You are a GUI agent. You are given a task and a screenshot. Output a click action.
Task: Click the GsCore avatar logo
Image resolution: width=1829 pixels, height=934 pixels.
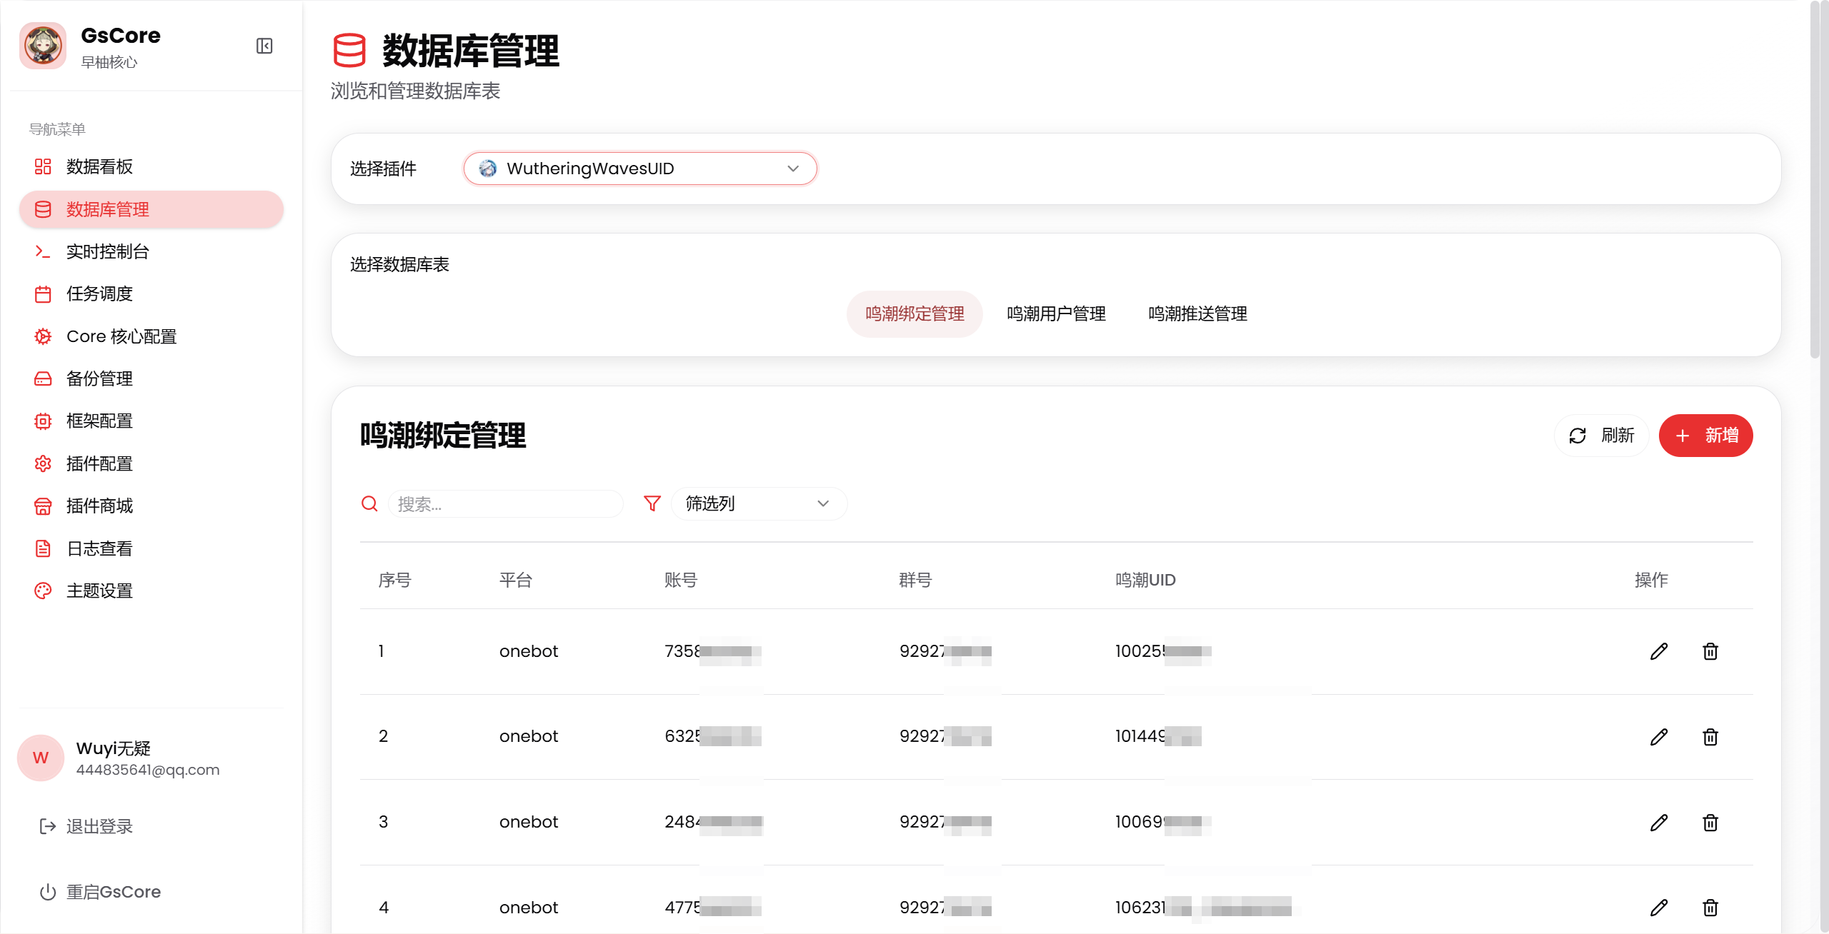(x=43, y=46)
